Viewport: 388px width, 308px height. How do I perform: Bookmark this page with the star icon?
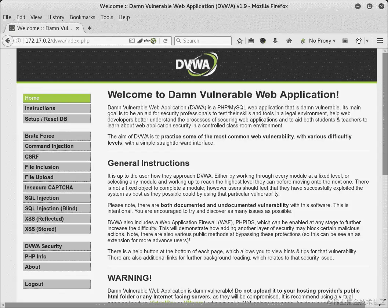click(x=240, y=41)
